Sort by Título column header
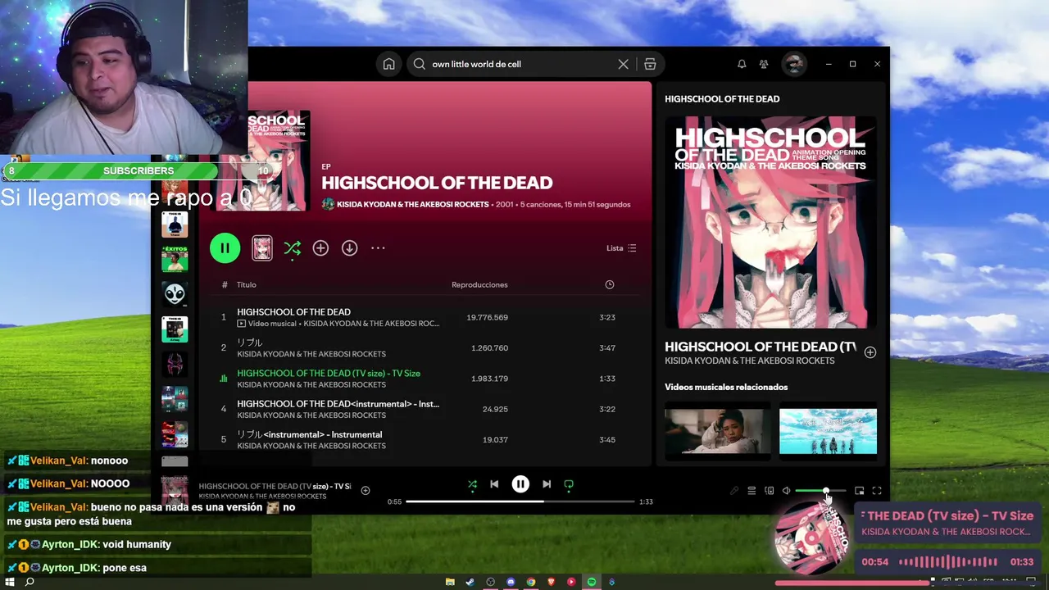The width and height of the screenshot is (1049, 590). (x=247, y=284)
